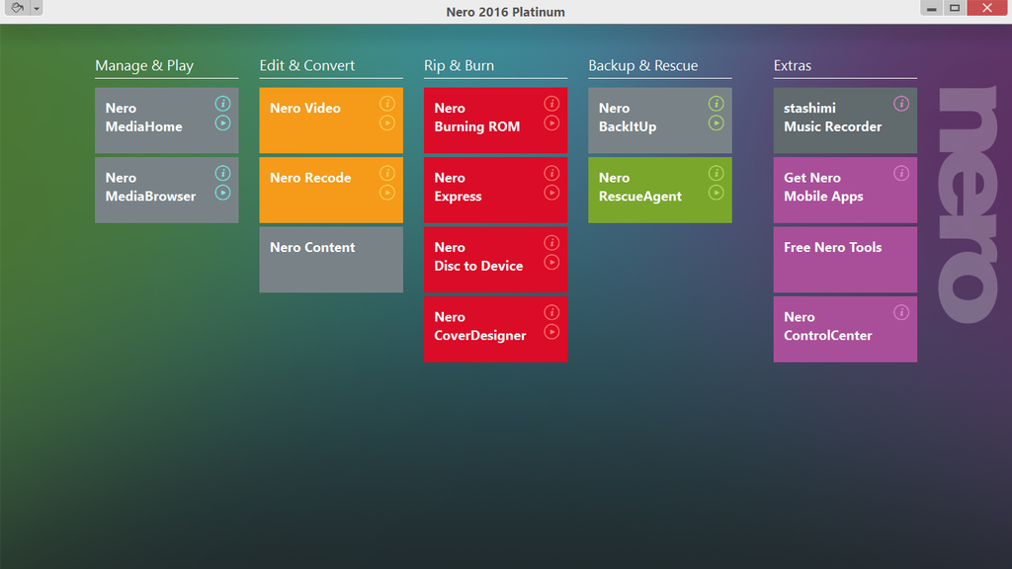This screenshot has height=569, width=1012.
Task: Open the Nero ControlCenter tile
Action: point(846,330)
